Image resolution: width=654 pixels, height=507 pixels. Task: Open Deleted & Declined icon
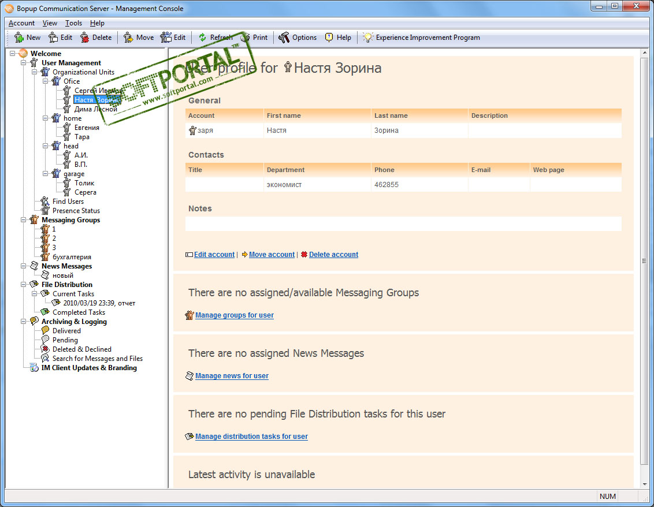(x=45, y=349)
